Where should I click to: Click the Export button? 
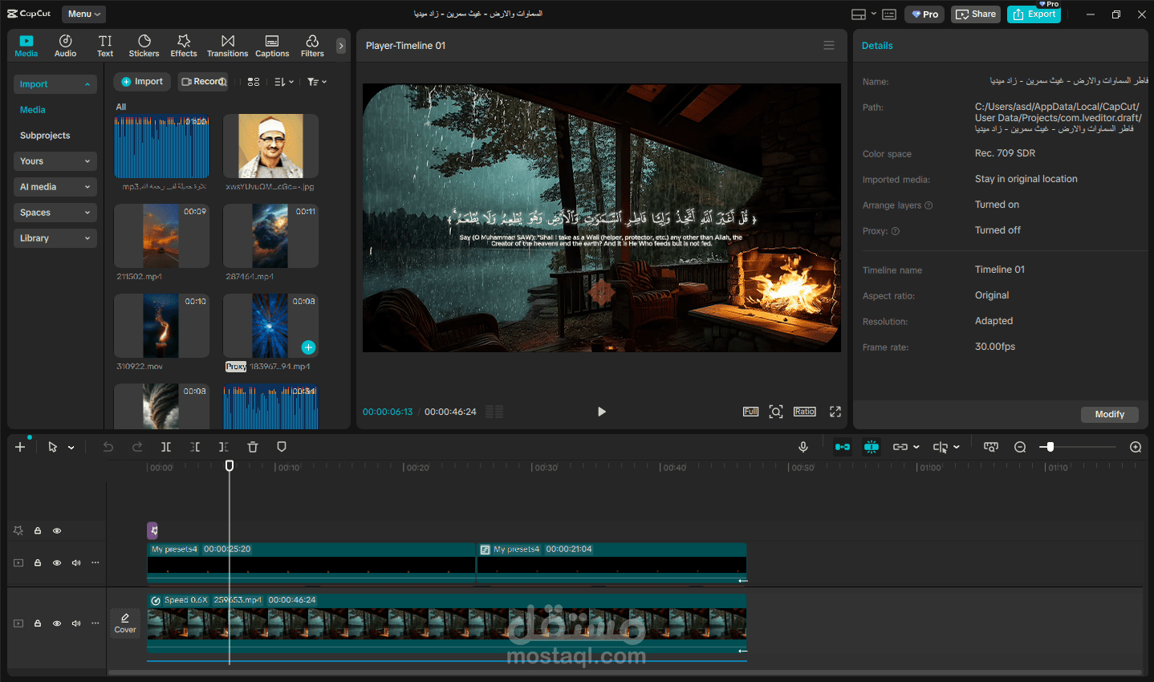pos(1034,14)
